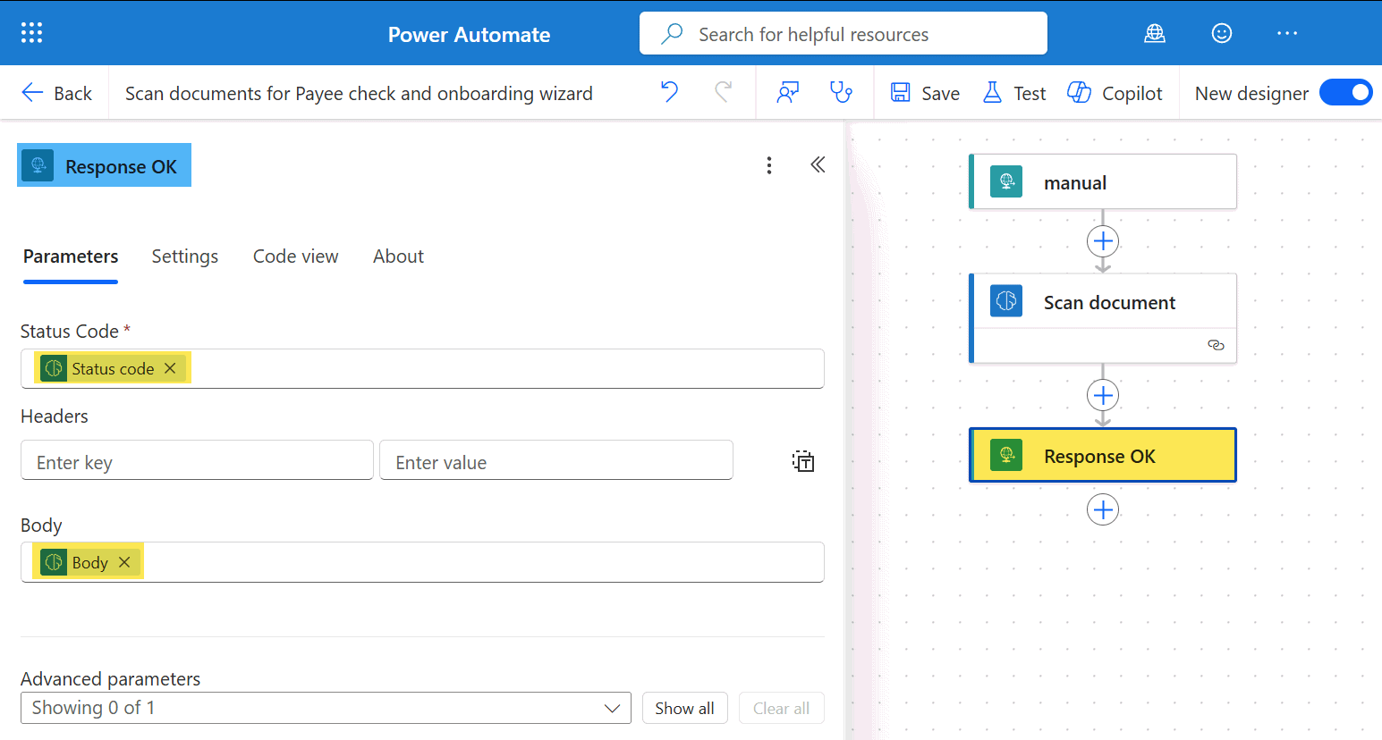
Task: Remove the Body token
Action: point(124,562)
